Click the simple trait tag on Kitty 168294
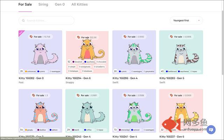This screenshot has width=224, height=140. (x=72, y=67)
